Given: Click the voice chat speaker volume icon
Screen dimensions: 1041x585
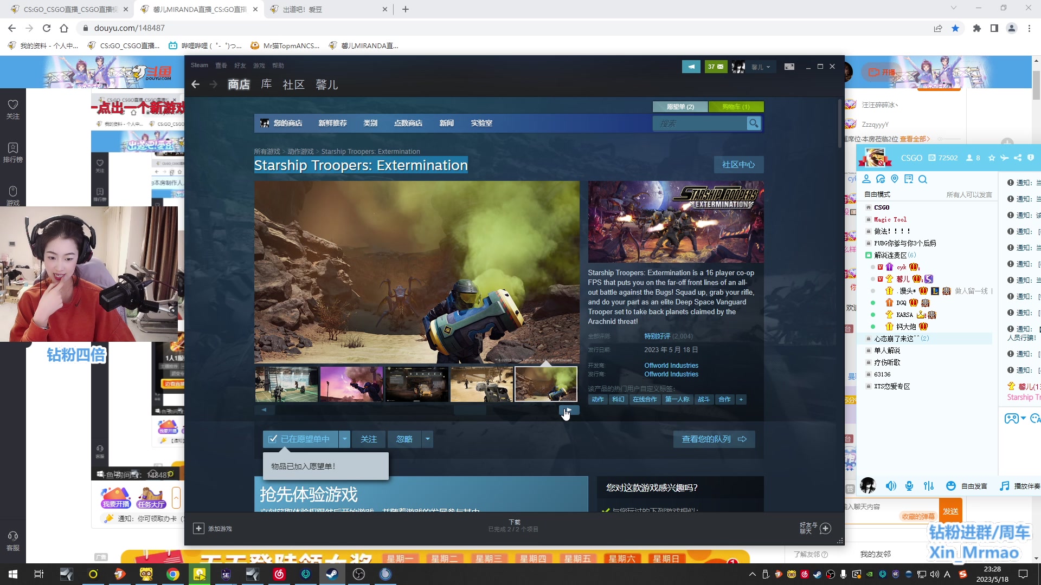Looking at the screenshot, I should [x=891, y=486].
